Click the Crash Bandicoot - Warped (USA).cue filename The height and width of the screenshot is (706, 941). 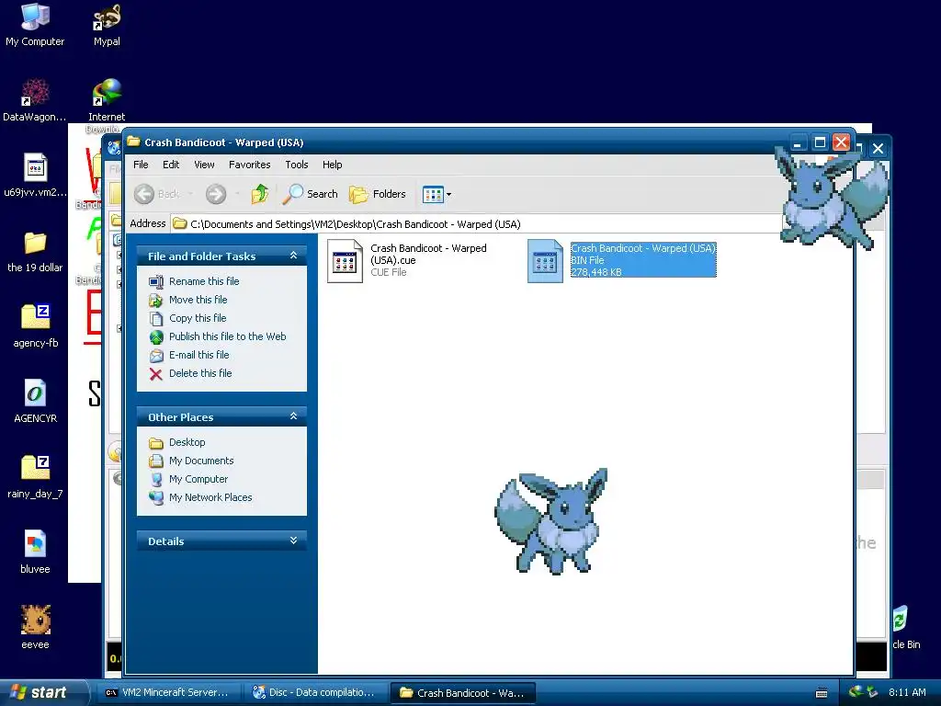pos(428,254)
